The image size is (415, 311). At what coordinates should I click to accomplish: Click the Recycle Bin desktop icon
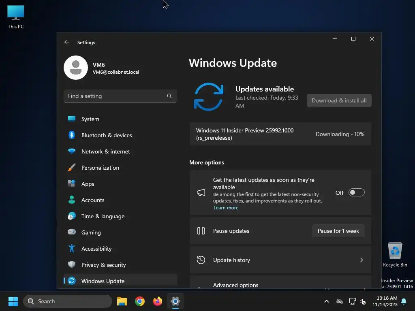click(395, 255)
